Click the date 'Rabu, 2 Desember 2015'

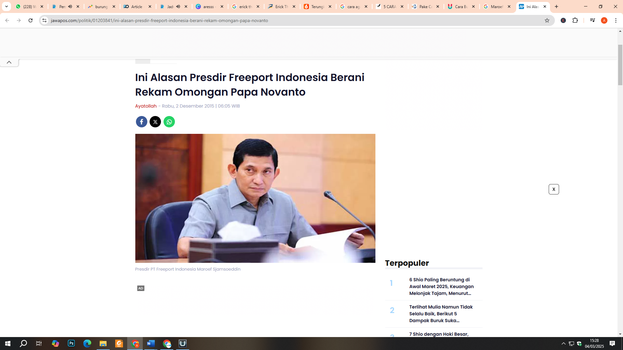pos(188,106)
